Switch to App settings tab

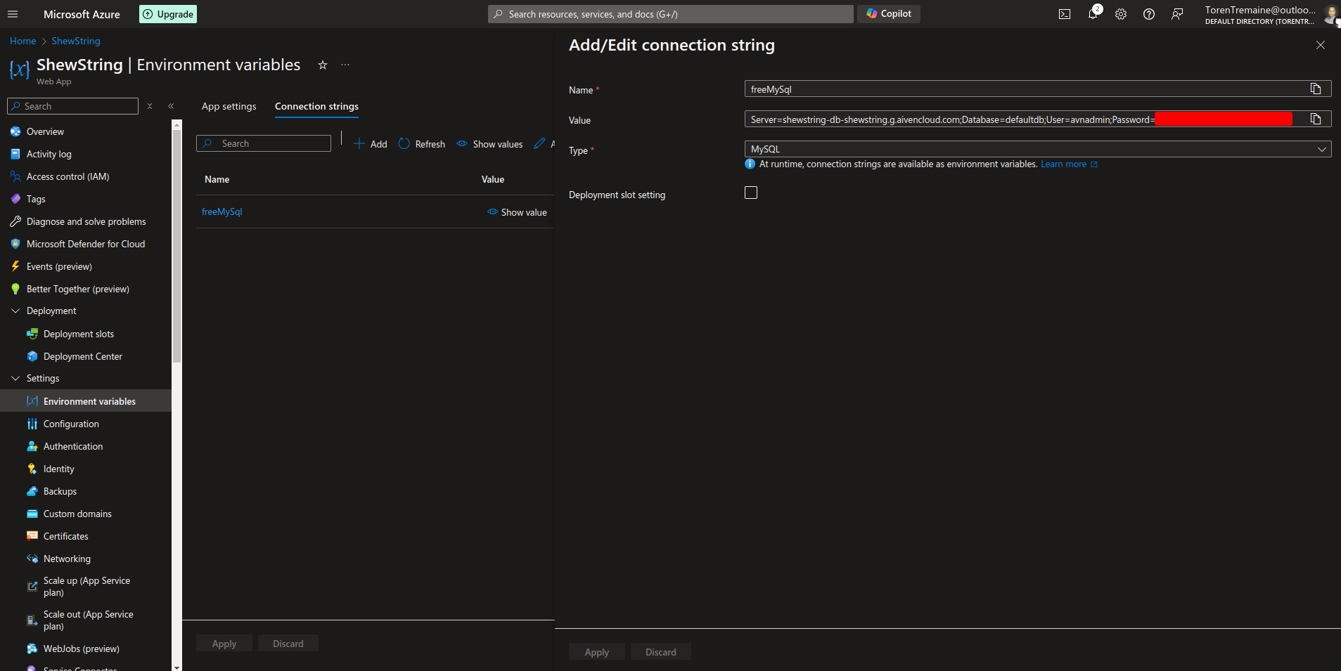[x=229, y=106]
